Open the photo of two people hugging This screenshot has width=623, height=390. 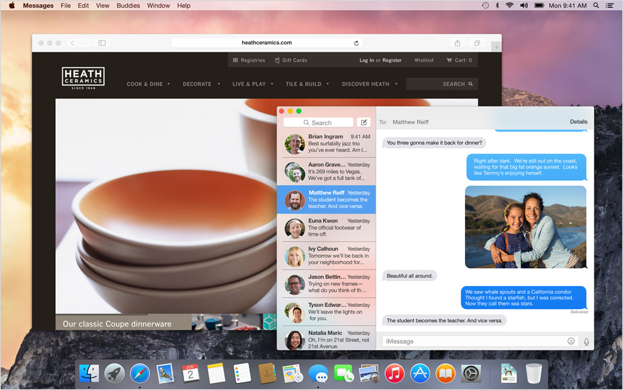525,227
